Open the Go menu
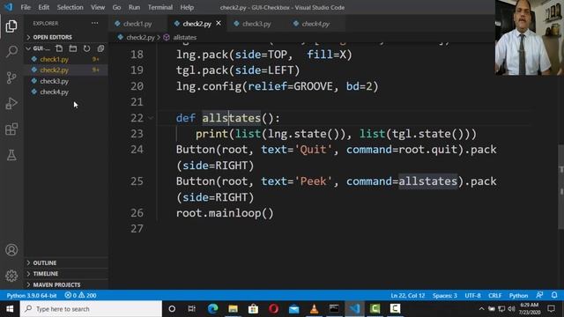Image resolution: width=564 pixels, height=317 pixels. click(x=116, y=7)
